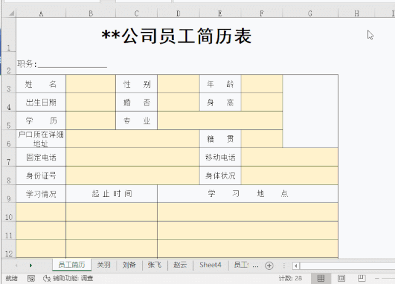Viewport: 395px width, 284px height.
Task: Select column A header
Action: [x=41, y=14]
